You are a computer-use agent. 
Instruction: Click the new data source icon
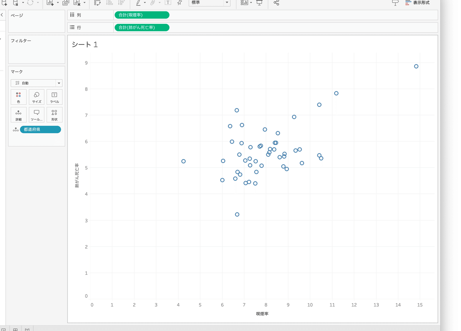4,3
